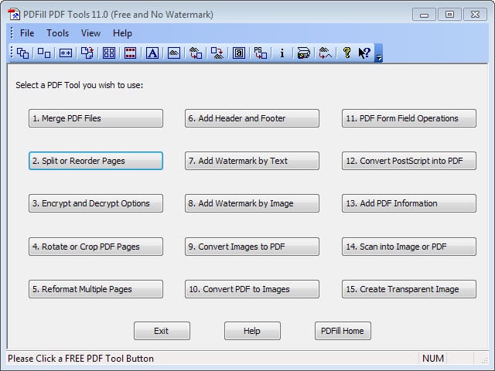
Task: Click the Encrypt/Decrypt asterisks toolbar icon
Action: (66, 53)
